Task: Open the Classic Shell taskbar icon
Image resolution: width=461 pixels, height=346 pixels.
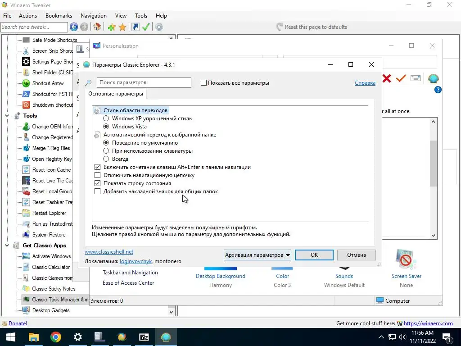Action: click(166, 337)
